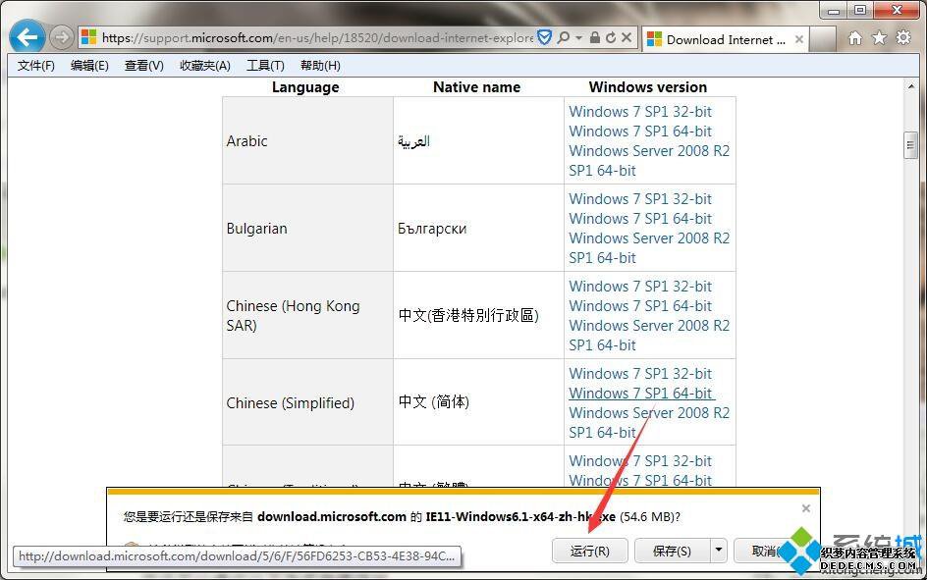Click the Language column header
This screenshot has height=580, width=927.
[x=305, y=87]
